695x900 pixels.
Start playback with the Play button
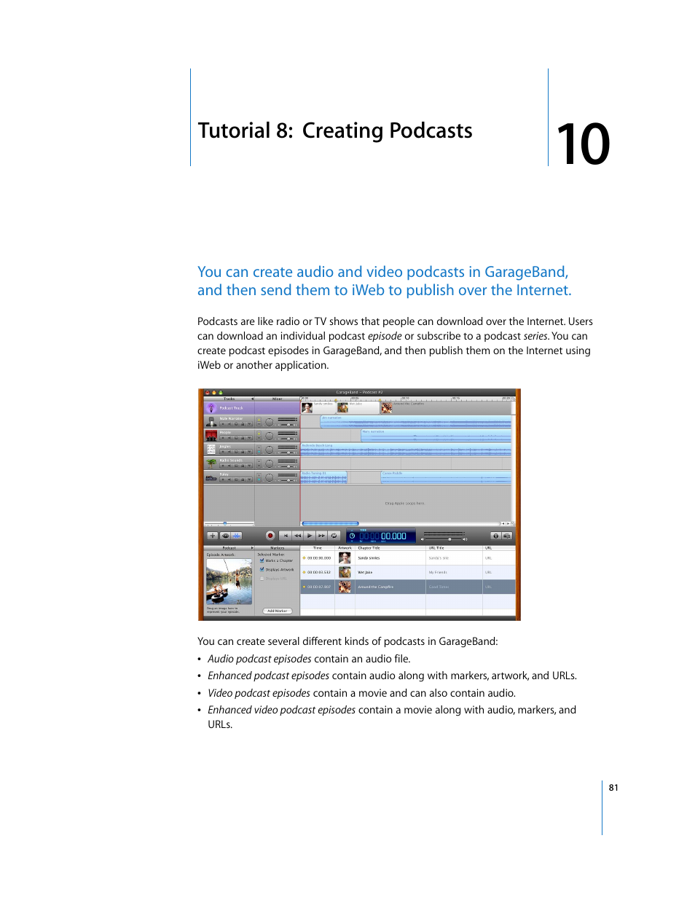[x=310, y=536]
